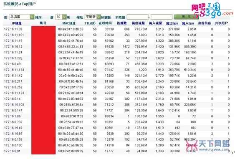The image size is (235, 159).
Task: Select the row for IP 172.16.15.12
Action: point(116,47)
